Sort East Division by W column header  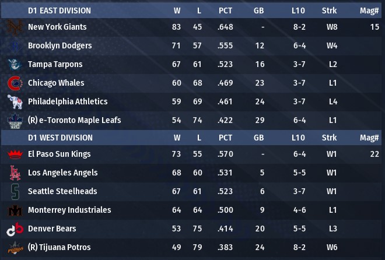click(x=177, y=10)
